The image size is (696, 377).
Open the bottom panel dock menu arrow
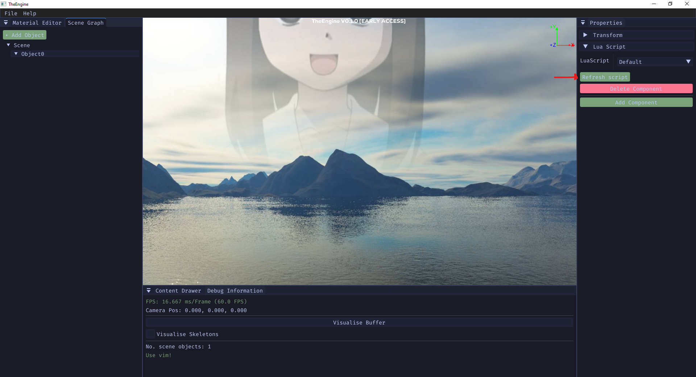149,291
